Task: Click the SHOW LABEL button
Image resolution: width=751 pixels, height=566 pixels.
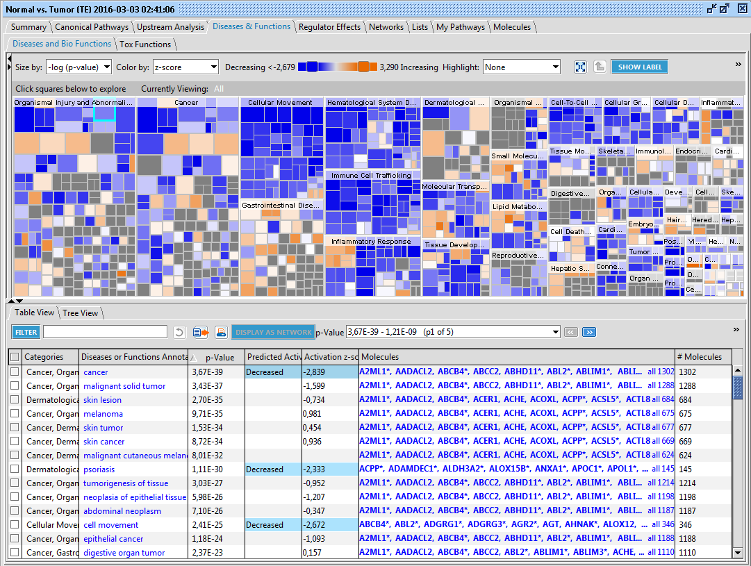Action: tap(639, 67)
